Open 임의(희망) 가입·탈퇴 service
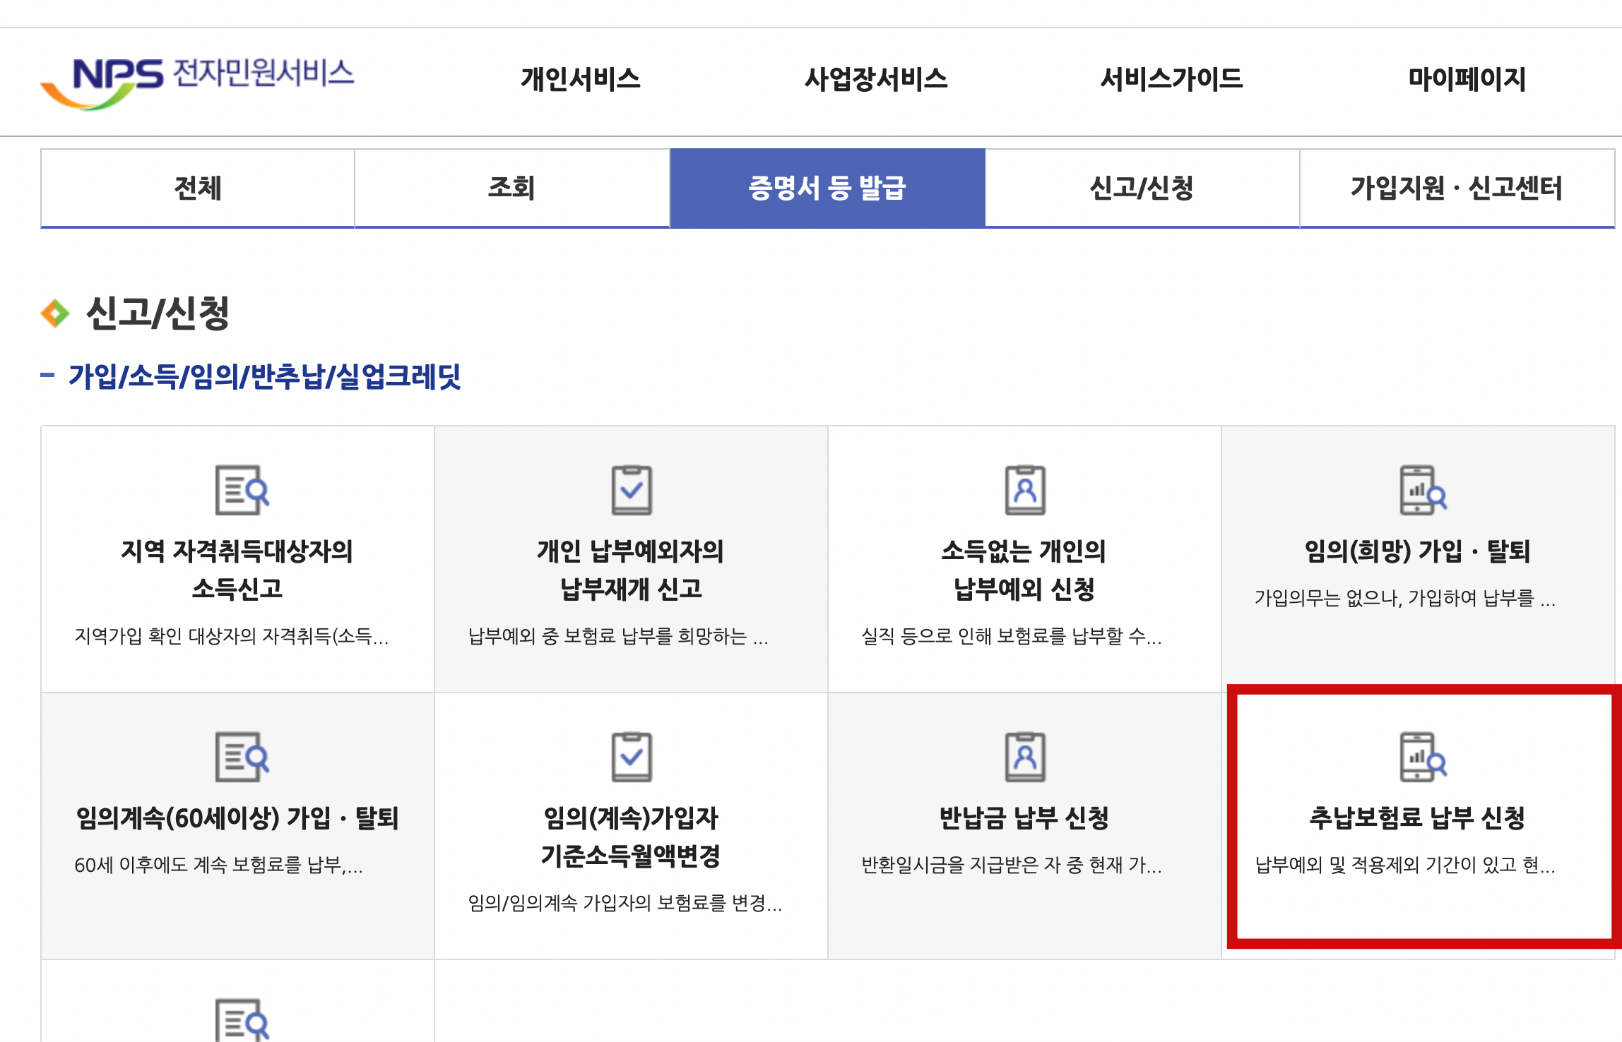This screenshot has width=1622, height=1042. coord(1423,554)
